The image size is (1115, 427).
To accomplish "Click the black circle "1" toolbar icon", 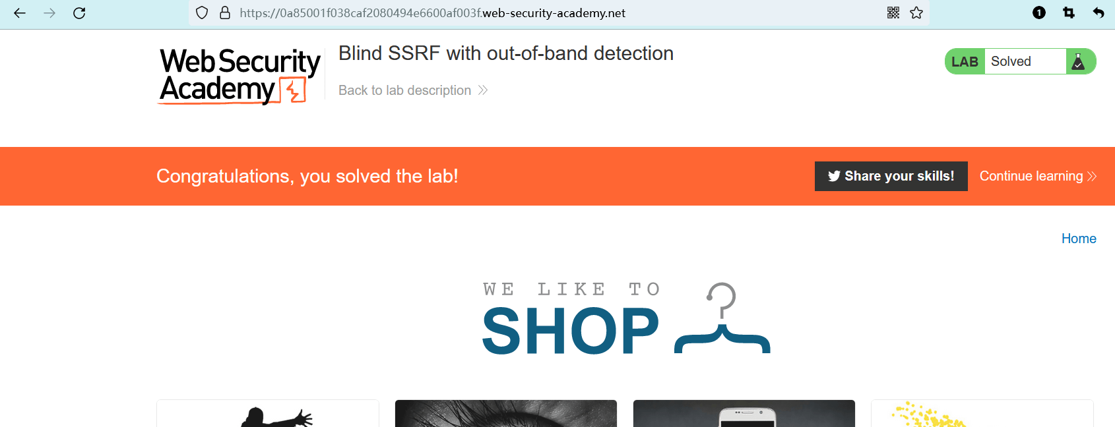I will point(1039,13).
